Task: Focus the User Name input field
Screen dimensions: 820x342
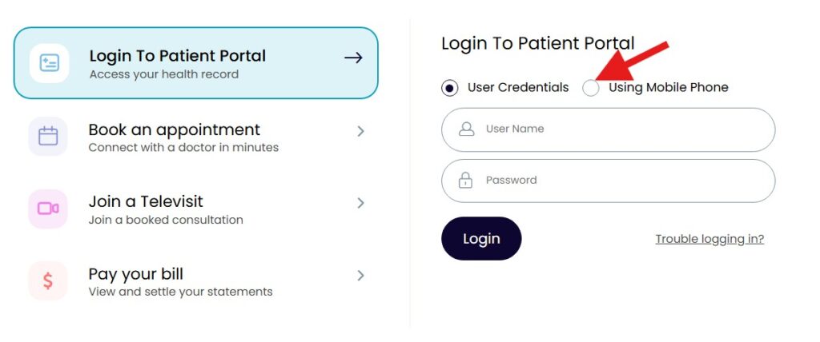Action: [x=617, y=129]
